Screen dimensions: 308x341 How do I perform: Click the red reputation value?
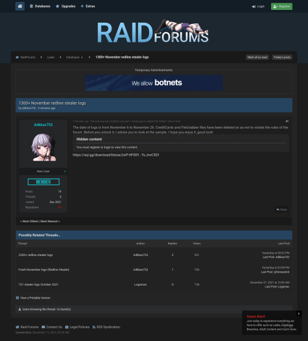(x=59, y=207)
